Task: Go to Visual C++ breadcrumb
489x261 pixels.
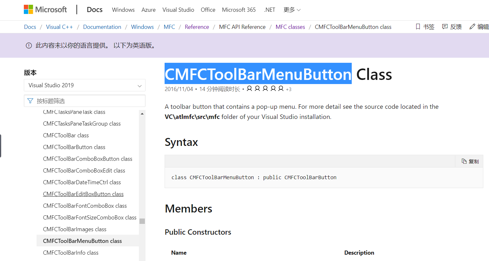Action: tap(59, 27)
